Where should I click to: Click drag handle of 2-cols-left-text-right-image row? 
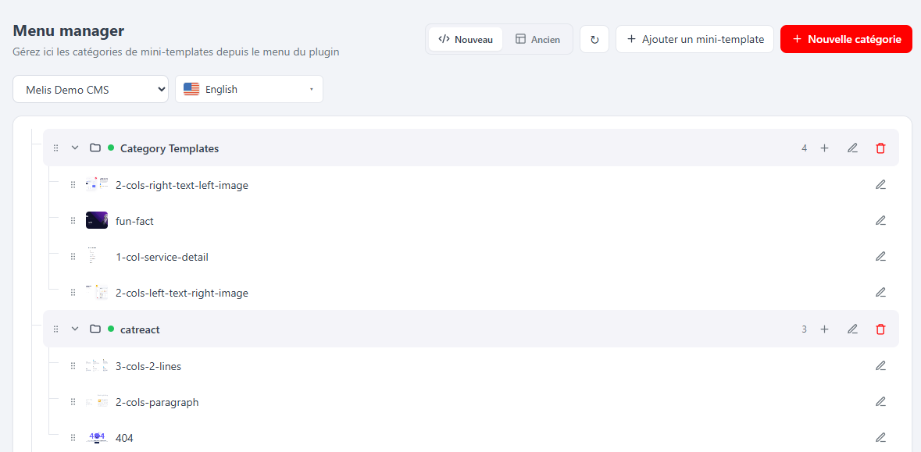click(73, 292)
